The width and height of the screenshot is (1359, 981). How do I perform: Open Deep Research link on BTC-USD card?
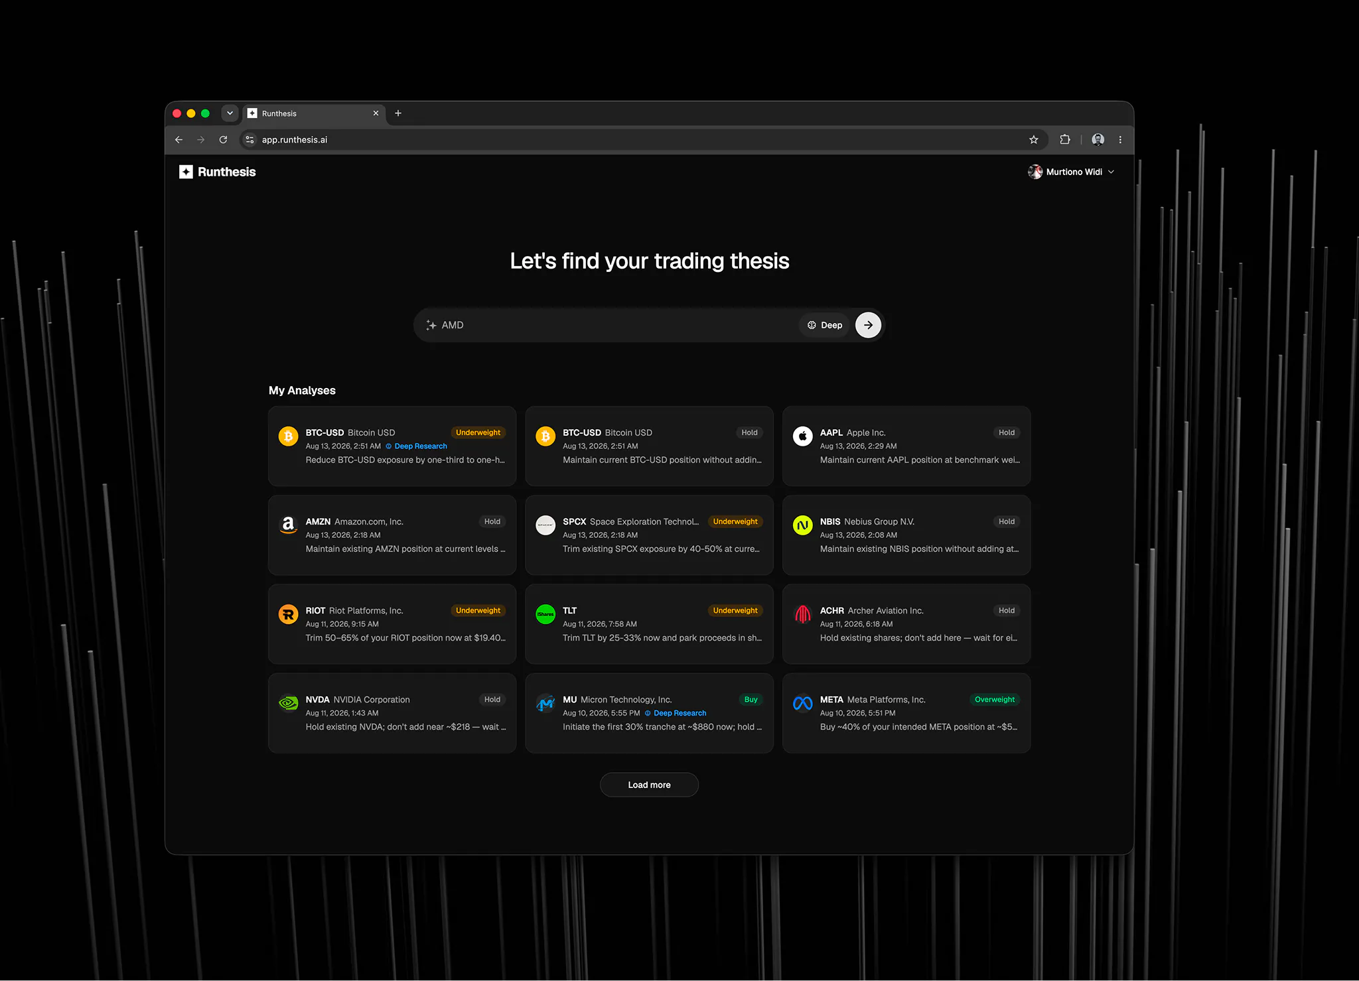tap(417, 446)
